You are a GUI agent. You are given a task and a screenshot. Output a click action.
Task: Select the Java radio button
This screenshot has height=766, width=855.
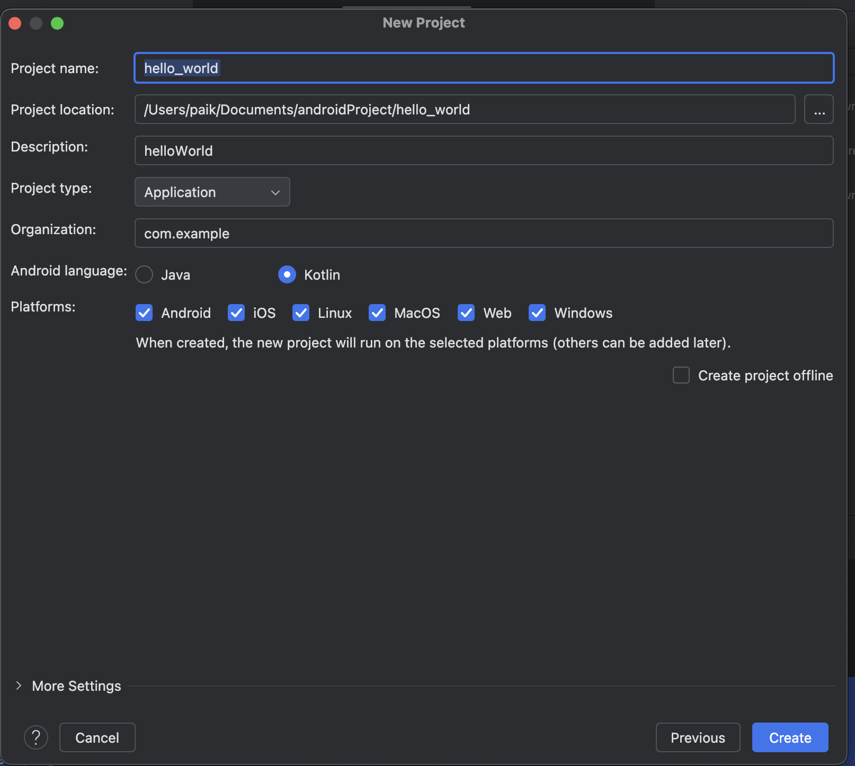click(144, 274)
